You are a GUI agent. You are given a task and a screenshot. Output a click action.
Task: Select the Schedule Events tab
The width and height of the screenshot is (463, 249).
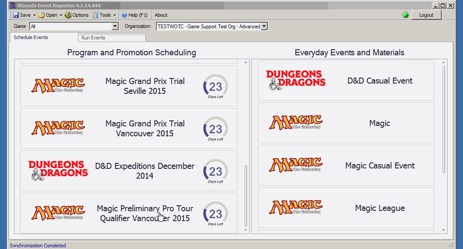coord(44,37)
